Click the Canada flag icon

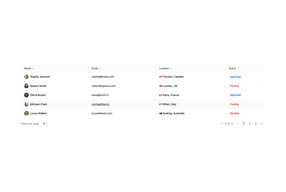coord(161,77)
